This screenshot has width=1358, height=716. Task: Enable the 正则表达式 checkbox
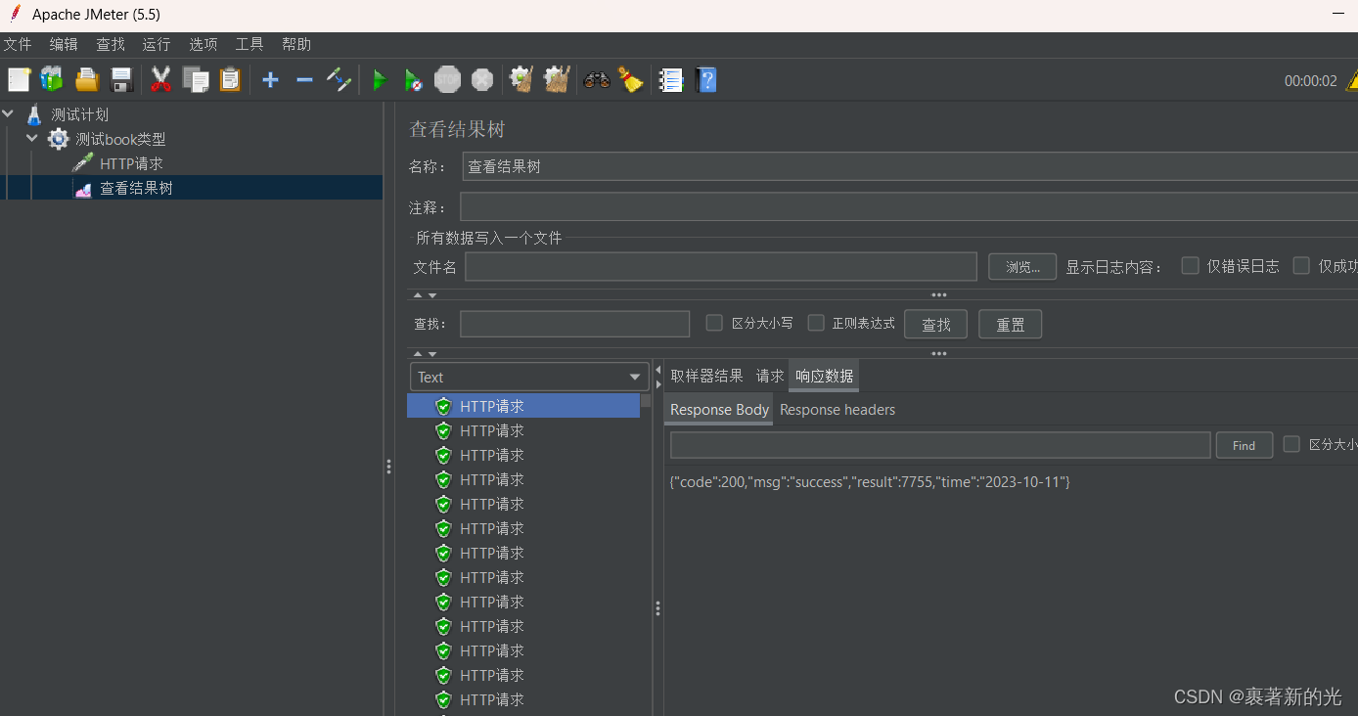tap(816, 323)
